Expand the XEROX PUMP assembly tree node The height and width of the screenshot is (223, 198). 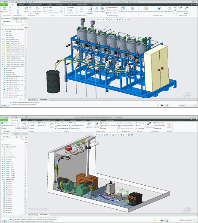3,39
